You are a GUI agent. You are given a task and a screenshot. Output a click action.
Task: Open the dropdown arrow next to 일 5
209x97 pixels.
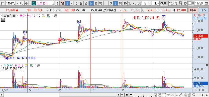tap(72, 3)
